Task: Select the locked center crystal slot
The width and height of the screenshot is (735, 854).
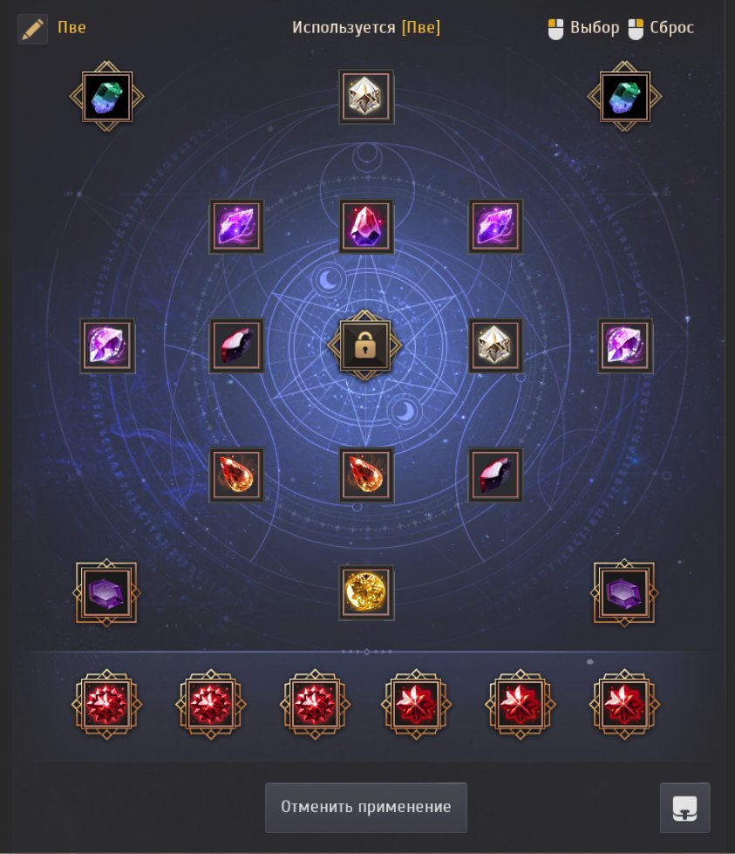Action: point(365,345)
